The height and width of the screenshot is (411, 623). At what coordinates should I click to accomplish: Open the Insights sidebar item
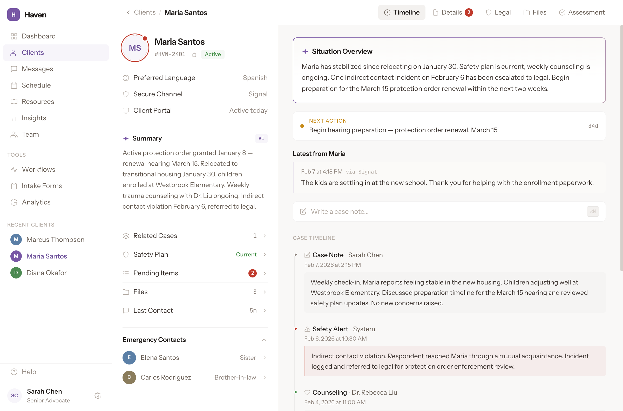[x=34, y=118]
